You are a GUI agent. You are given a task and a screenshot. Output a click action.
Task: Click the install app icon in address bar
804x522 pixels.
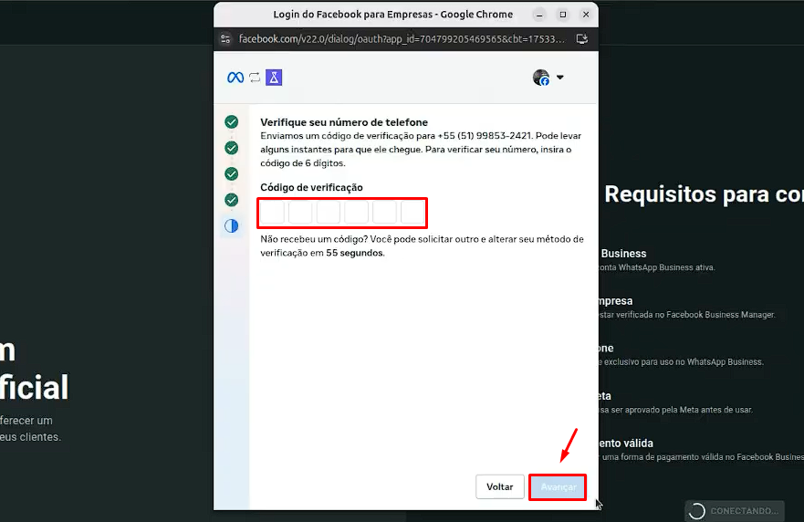(582, 39)
